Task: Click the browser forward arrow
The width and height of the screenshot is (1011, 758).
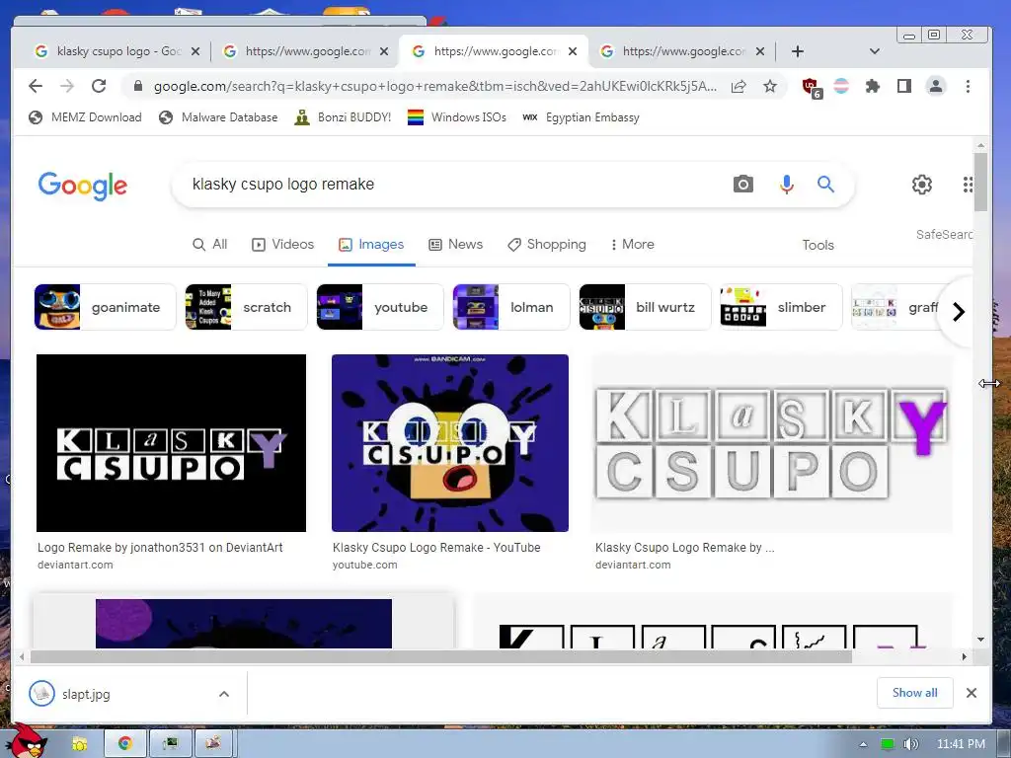Action: (67, 86)
